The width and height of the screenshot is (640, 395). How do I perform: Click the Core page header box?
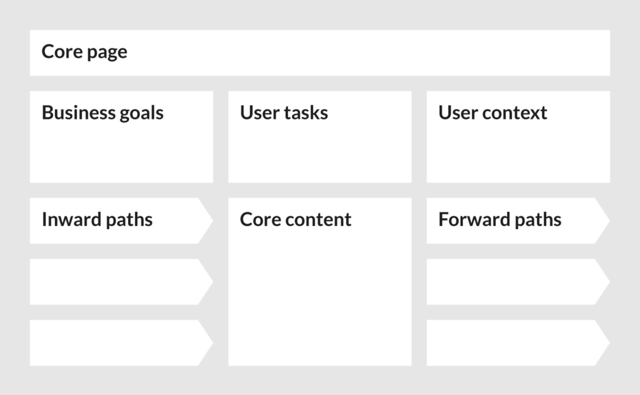320,53
